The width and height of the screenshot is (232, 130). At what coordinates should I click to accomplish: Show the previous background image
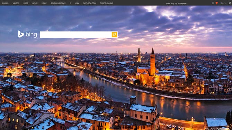(207, 129)
